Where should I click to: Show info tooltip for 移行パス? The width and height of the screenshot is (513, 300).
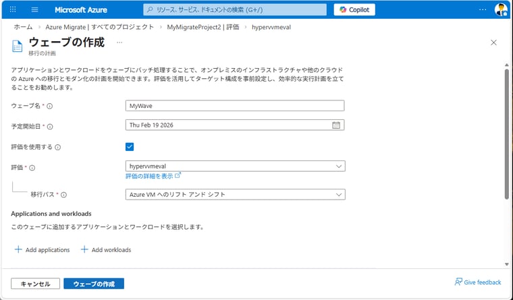pyautogui.click(x=64, y=195)
